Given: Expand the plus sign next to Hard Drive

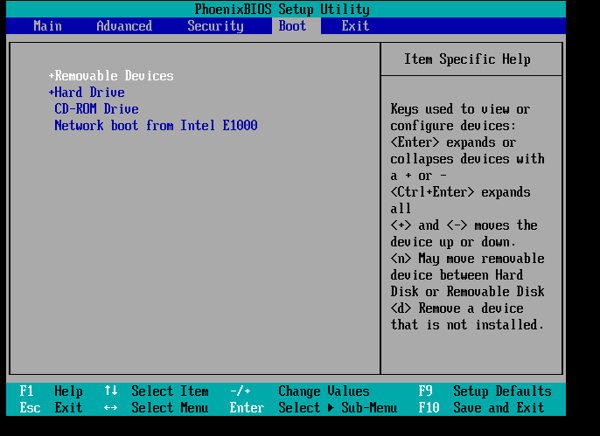Looking at the screenshot, I should [x=52, y=93].
